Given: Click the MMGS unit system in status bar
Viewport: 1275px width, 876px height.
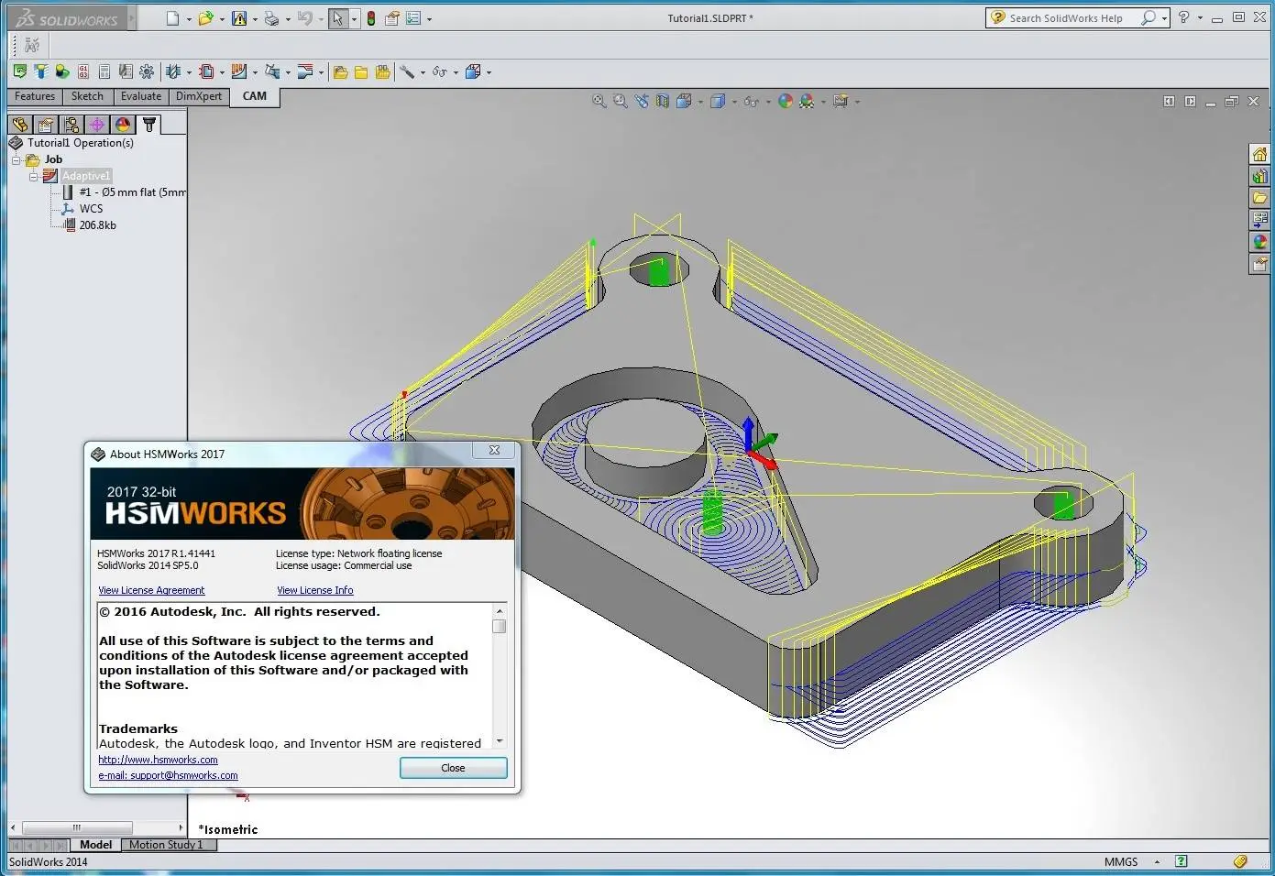Looking at the screenshot, I should [x=1121, y=862].
